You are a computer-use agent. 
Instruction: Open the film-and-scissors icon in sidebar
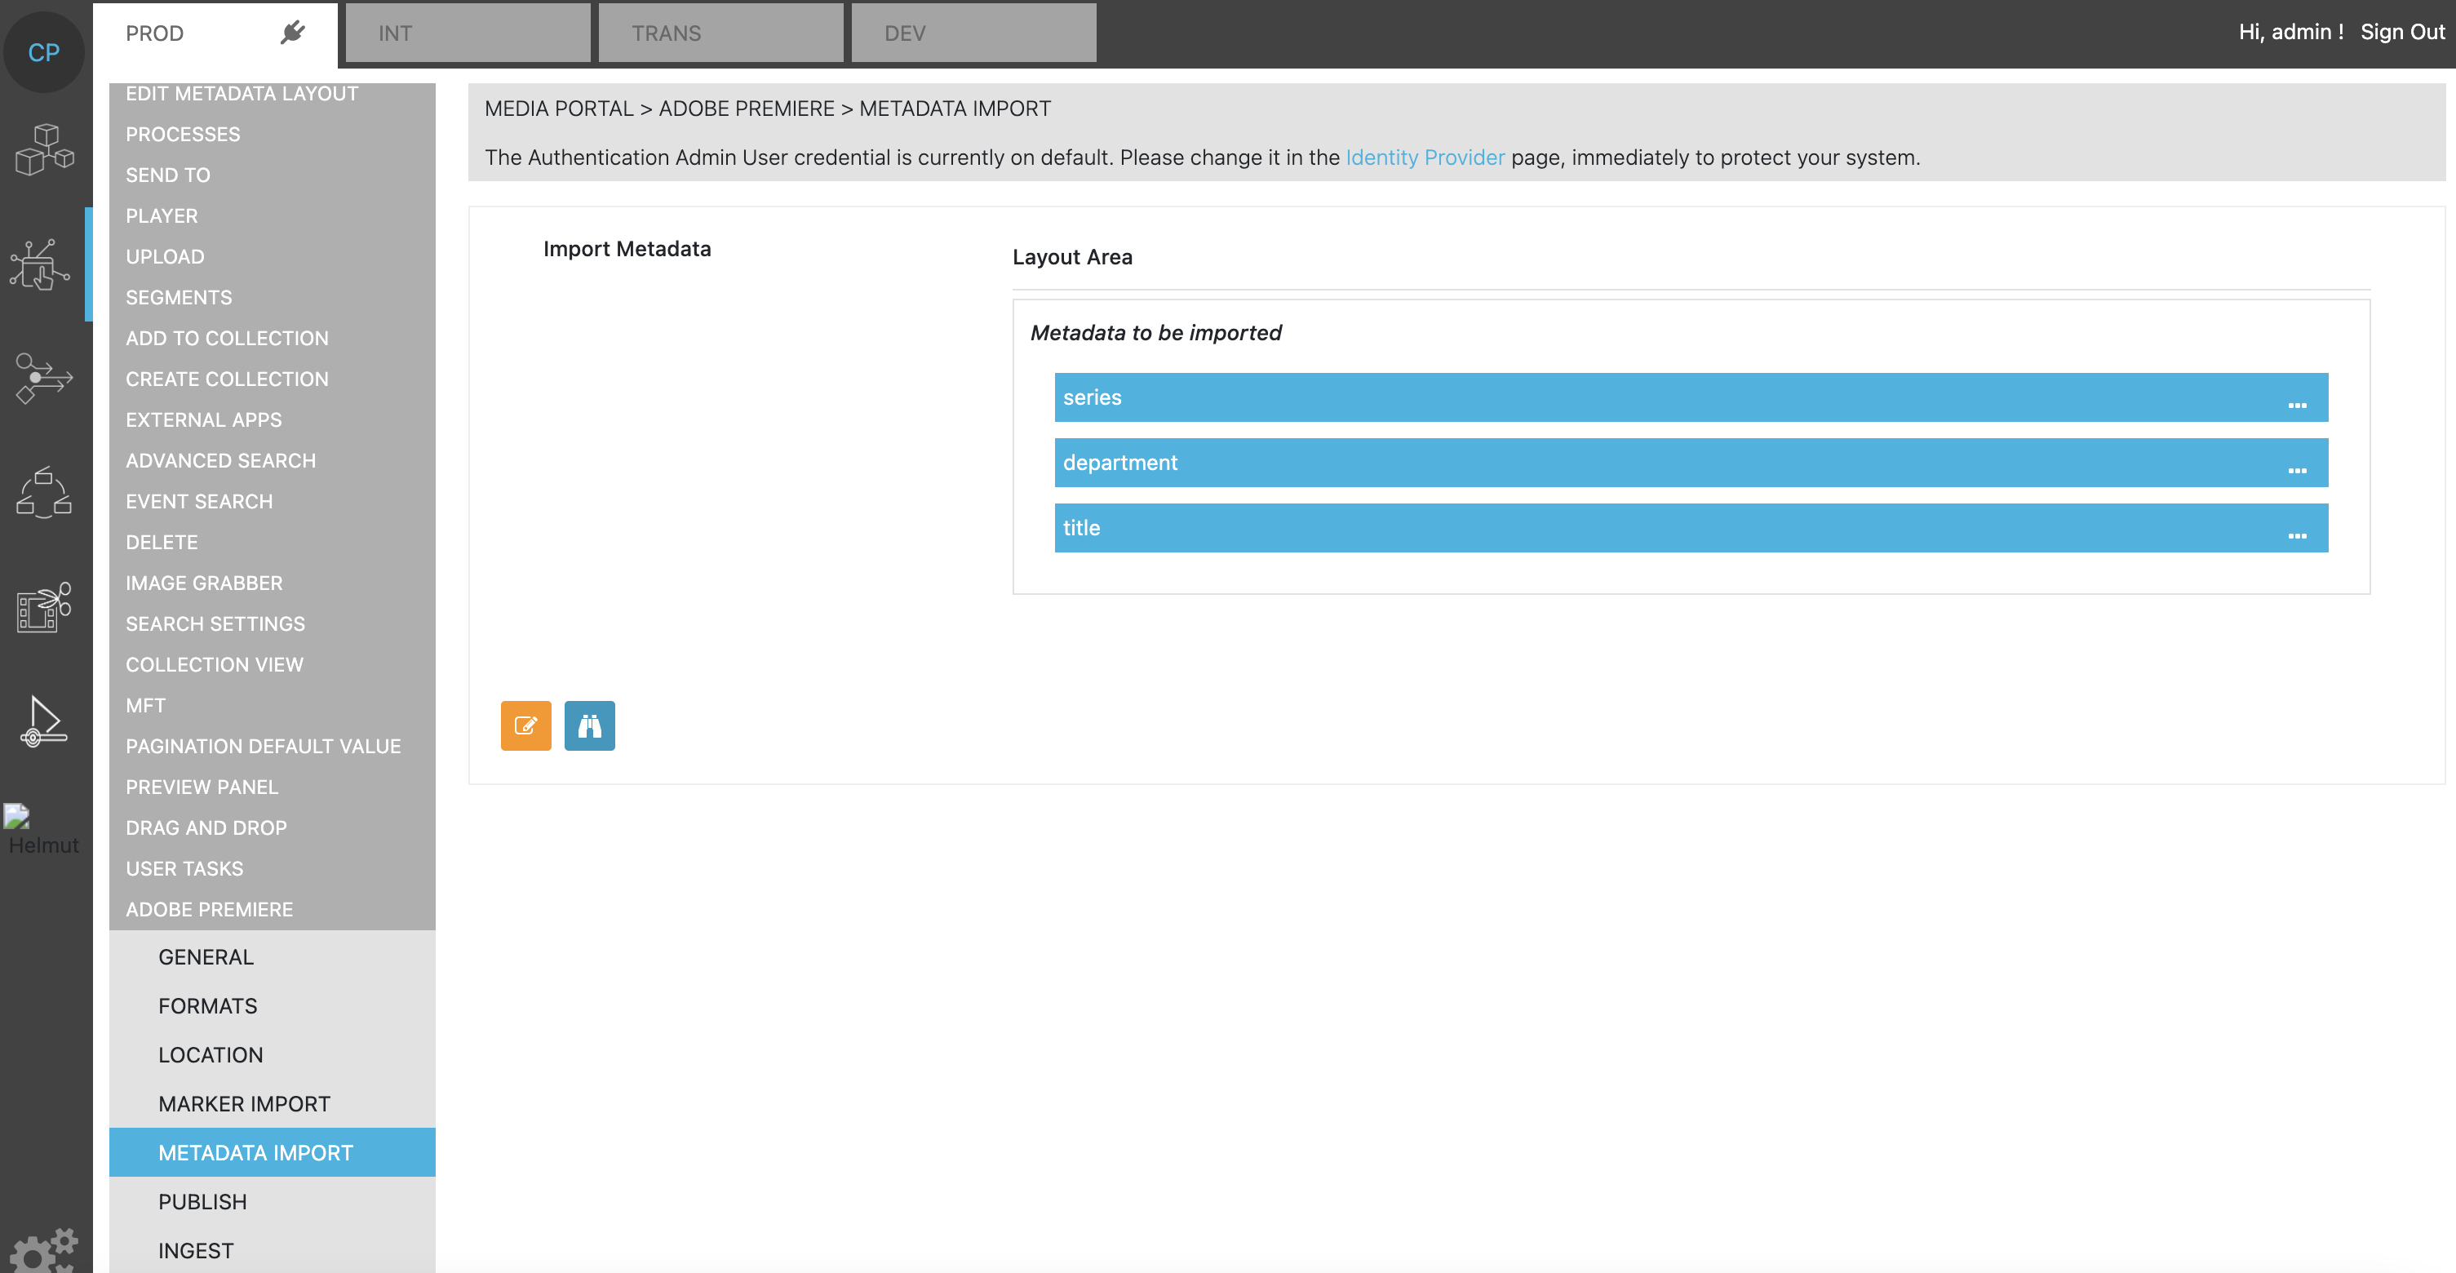[x=44, y=607]
